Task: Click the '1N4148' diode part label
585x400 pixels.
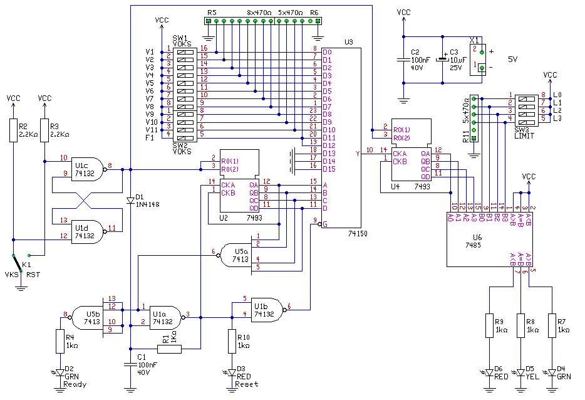Action: 147,204
